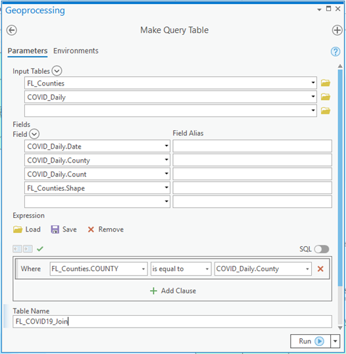
Task: Open the Run button dropdown arrow
Action: pyautogui.click(x=335, y=341)
